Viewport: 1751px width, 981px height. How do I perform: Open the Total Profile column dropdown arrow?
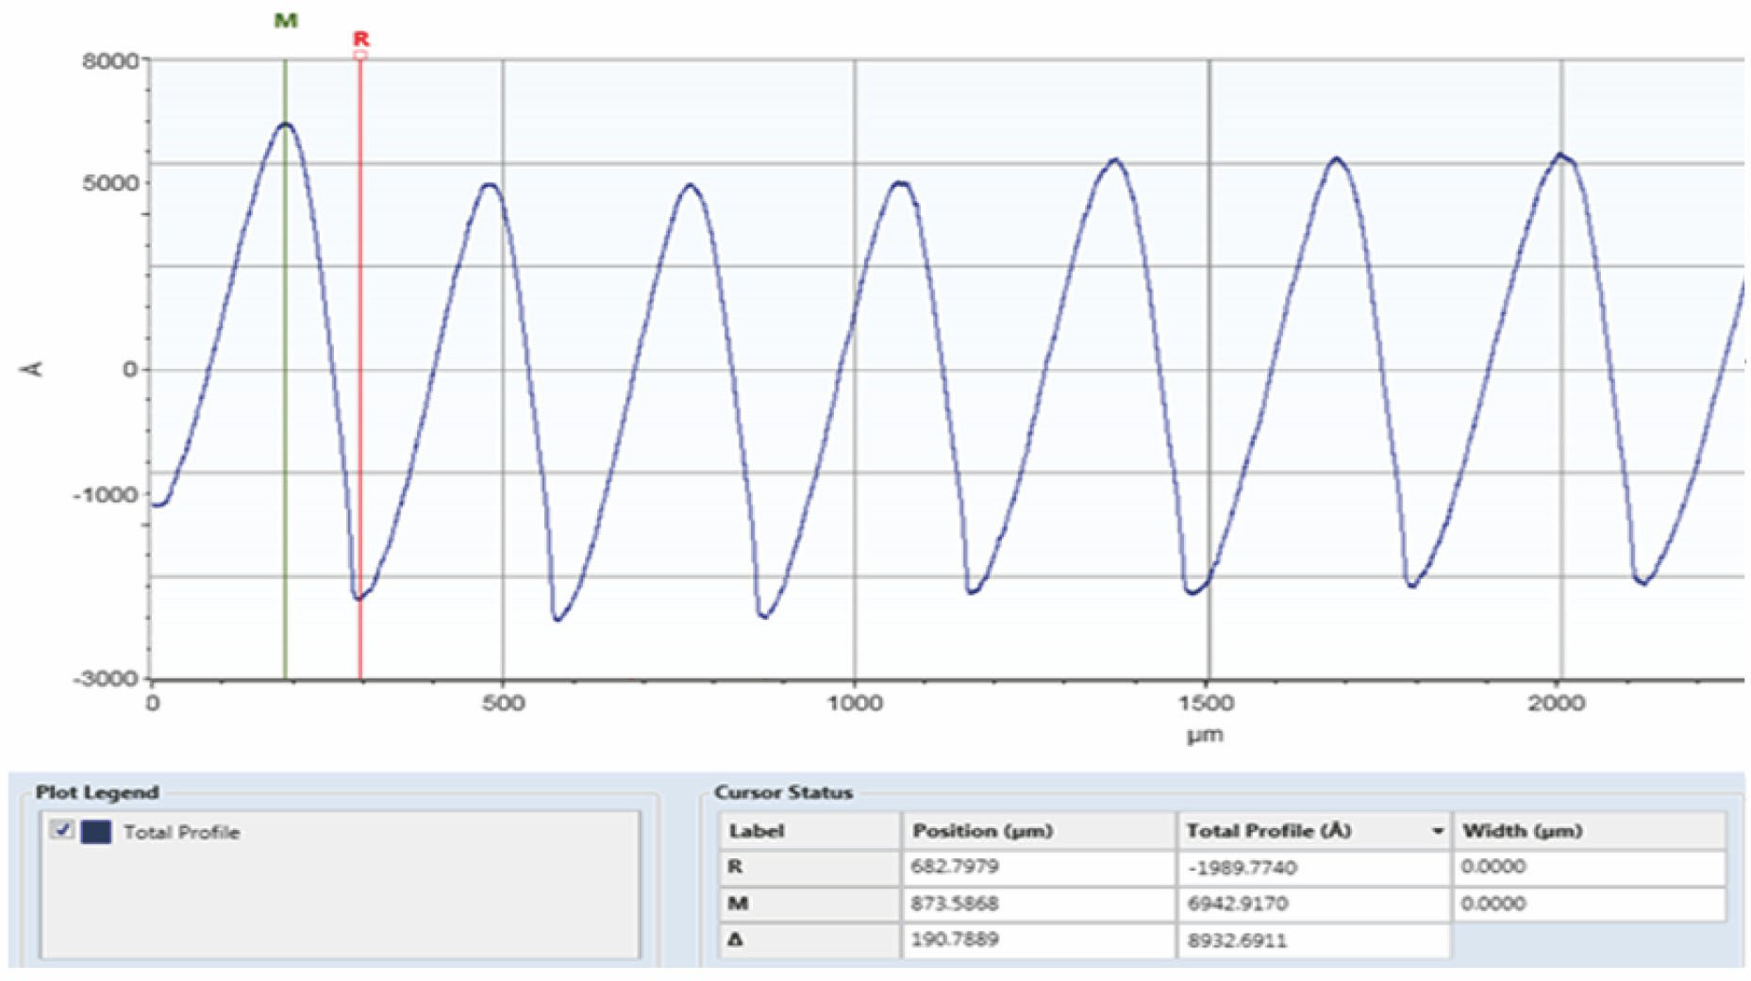tap(1437, 831)
